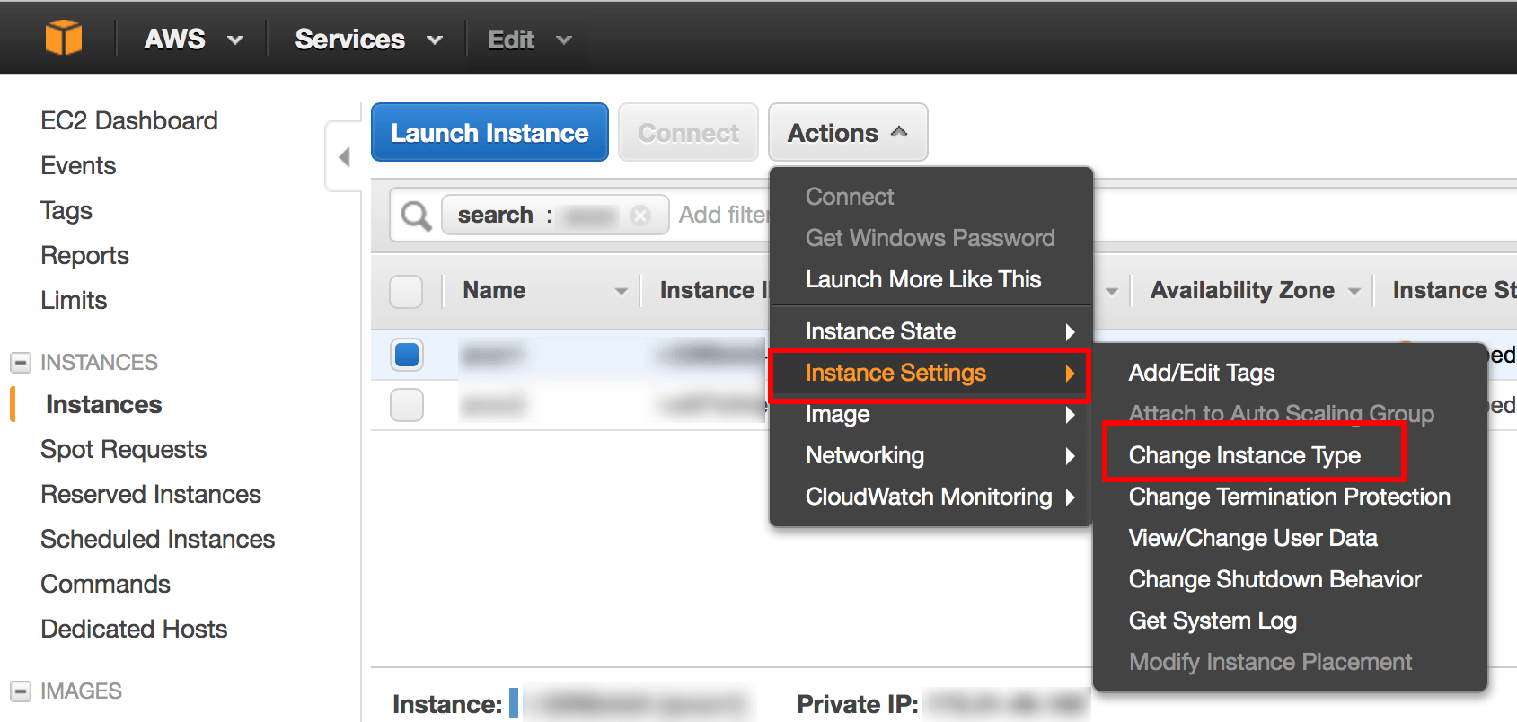Collapse the left navigation pane arrow
This screenshot has width=1517, height=722.
pos(344,157)
